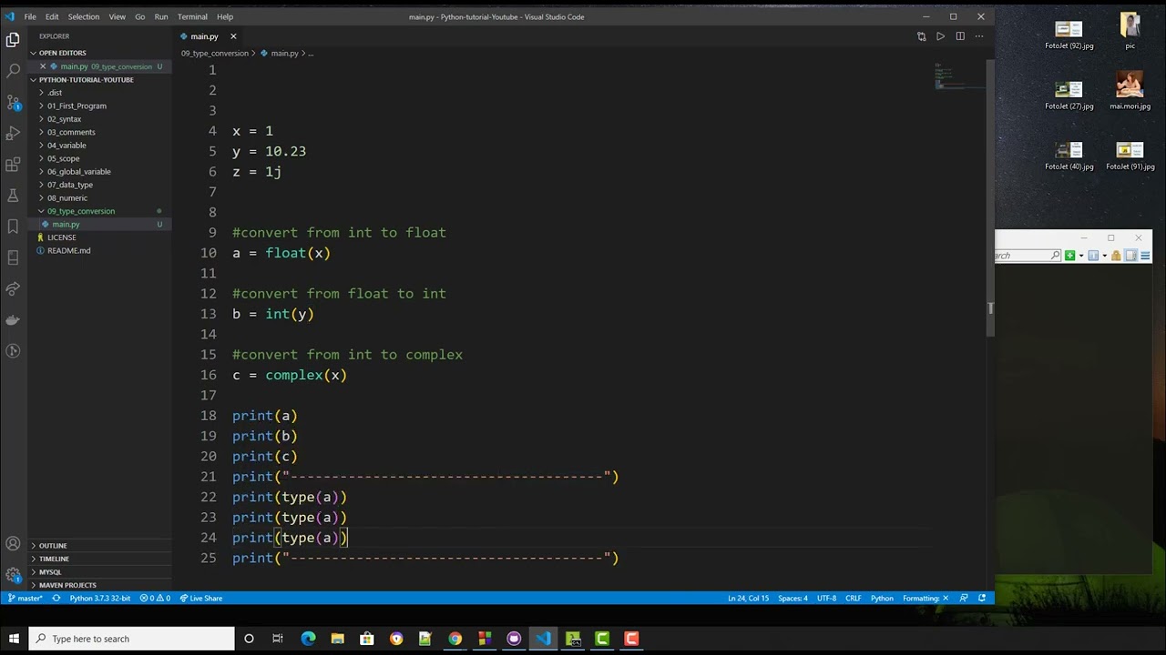
Task: Split the editor right
Action: tap(960, 36)
